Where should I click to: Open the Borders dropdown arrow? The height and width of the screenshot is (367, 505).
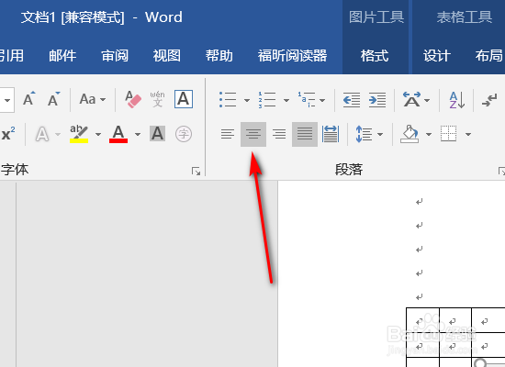coord(468,134)
